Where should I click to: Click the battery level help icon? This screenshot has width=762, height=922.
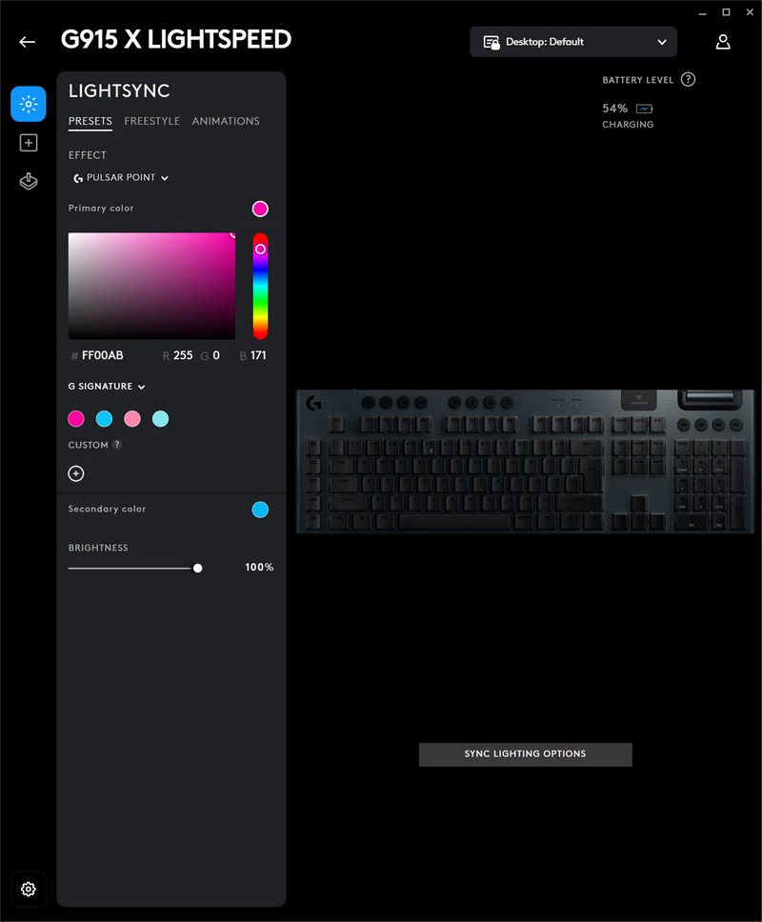[x=688, y=80]
